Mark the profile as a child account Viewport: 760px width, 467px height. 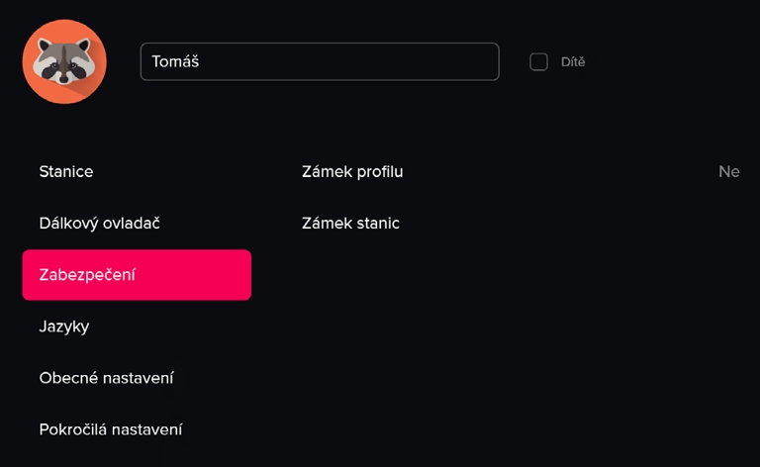(538, 61)
